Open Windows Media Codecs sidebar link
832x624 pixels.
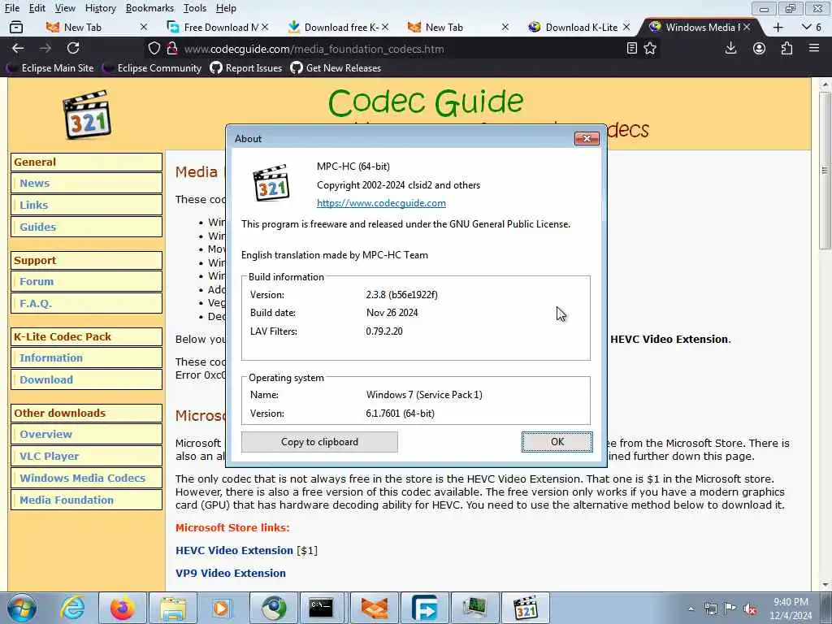(86, 478)
